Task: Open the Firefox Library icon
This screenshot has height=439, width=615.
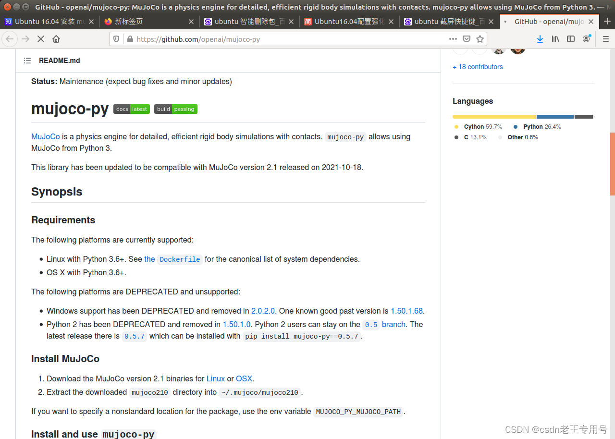Action: click(x=555, y=39)
